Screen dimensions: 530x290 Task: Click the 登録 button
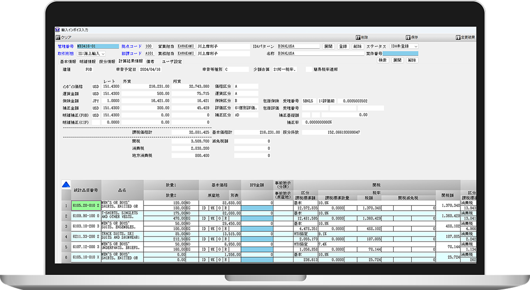click(343, 46)
